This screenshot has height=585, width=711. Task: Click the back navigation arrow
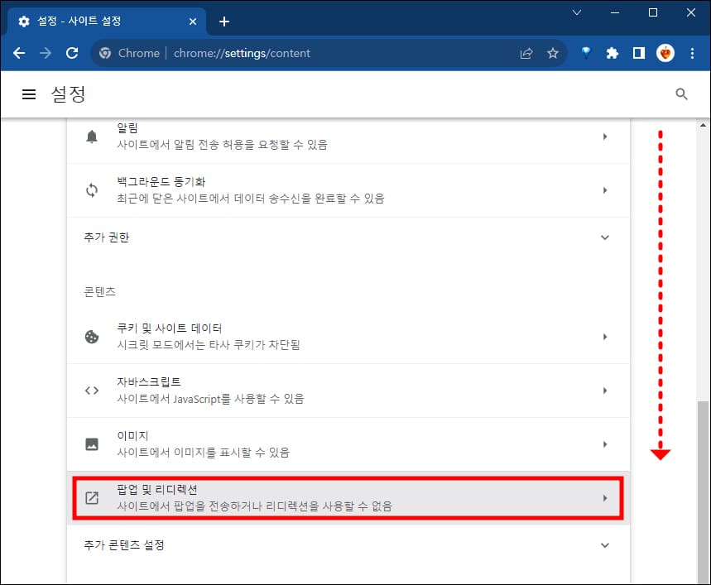(x=18, y=52)
